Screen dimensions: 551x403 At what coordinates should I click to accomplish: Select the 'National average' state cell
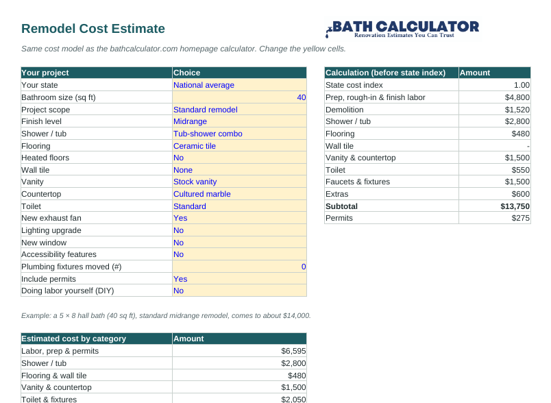[239, 85]
